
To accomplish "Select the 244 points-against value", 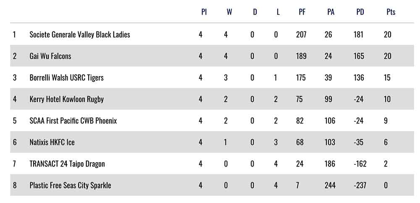I will pos(331,185).
